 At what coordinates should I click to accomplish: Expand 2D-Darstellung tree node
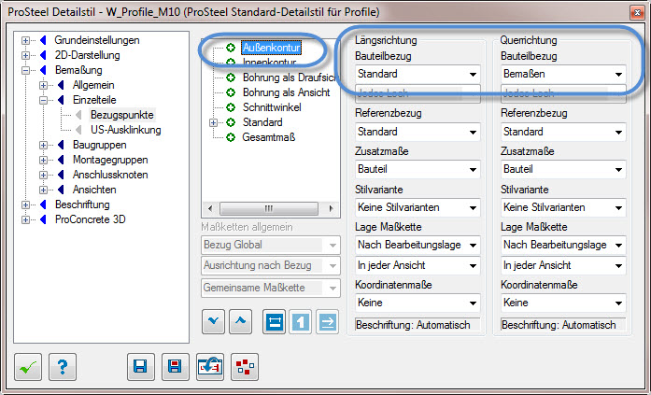tap(26, 56)
